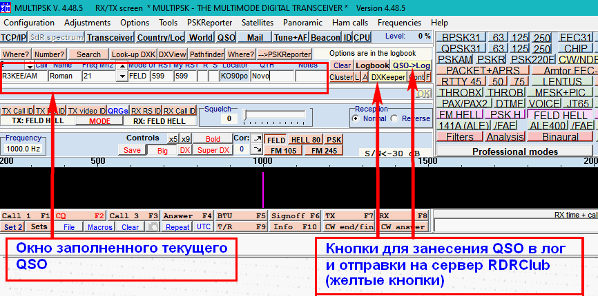Viewport: 598px width, 296px height.
Task: Select Normal reception radio button
Action: [356, 118]
